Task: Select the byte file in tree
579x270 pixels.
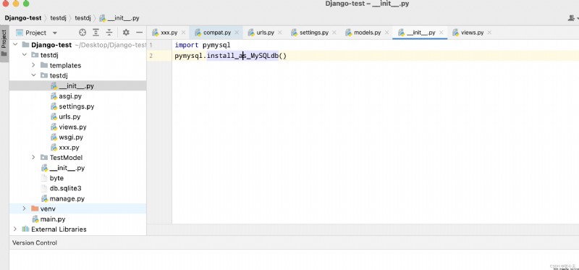Action: (x=56, y=178)
